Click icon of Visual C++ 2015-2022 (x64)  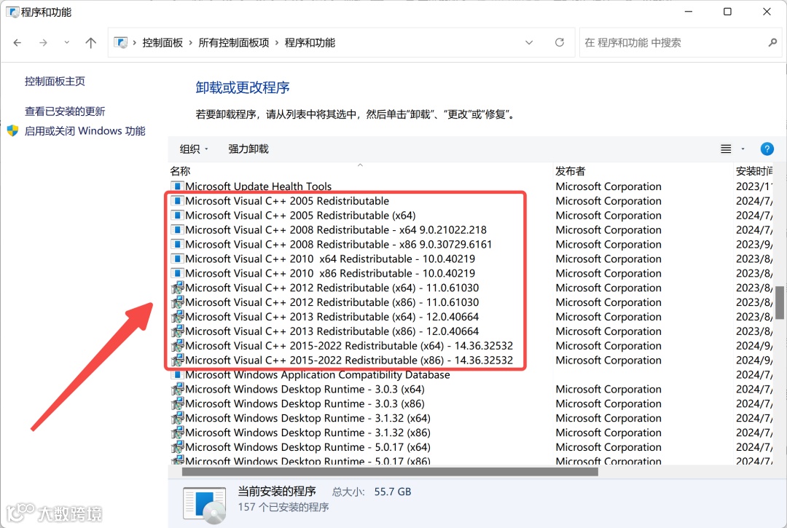click(x=177, y=346)
